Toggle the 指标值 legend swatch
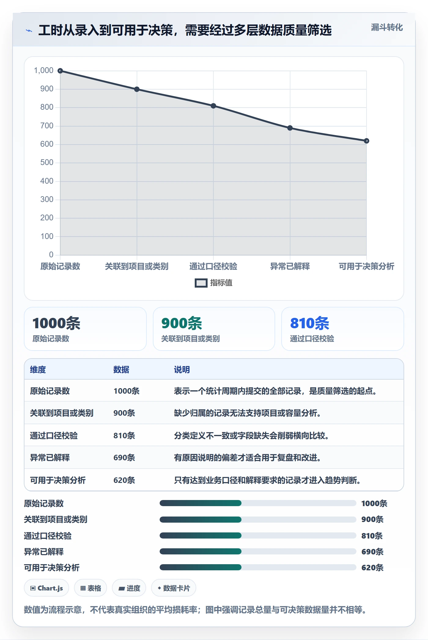Viewport: 428px width, 640px height. 201,283
